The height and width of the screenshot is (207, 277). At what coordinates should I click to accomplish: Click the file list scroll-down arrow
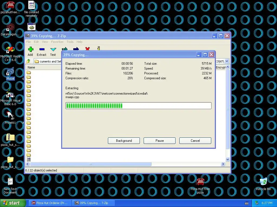(227, 159)
